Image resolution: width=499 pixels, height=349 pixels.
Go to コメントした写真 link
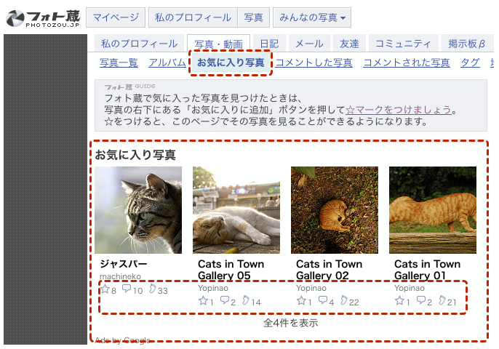pyautogui.click(x=314, y=63)
